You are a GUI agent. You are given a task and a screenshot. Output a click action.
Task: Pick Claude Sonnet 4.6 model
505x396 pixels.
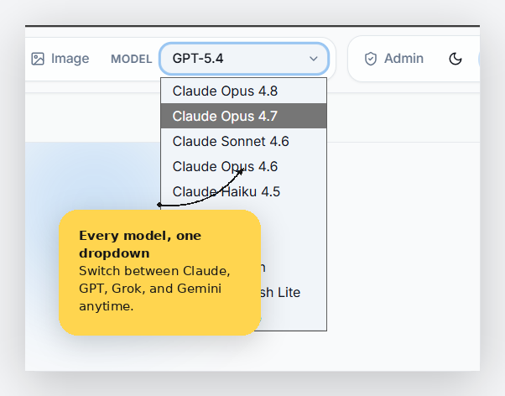(244, 141)
